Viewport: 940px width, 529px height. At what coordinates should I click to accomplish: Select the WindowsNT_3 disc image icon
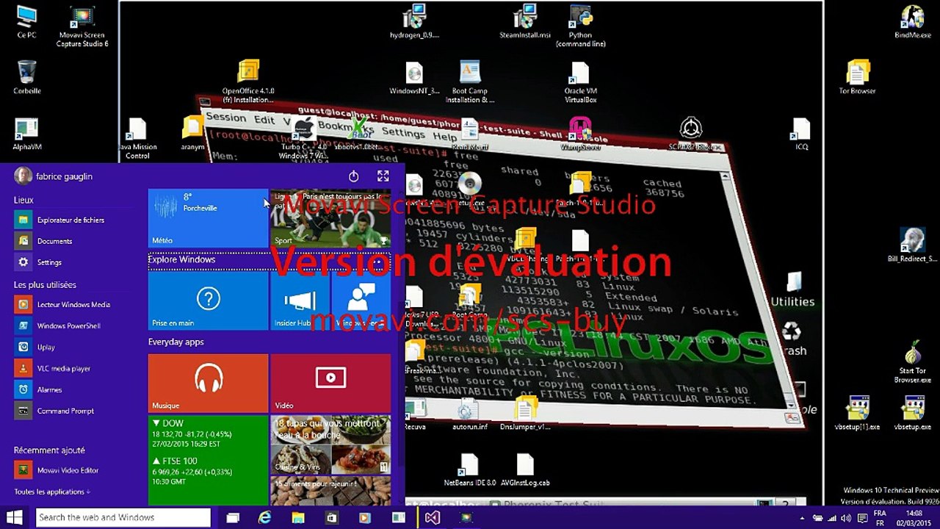(414, 78)
